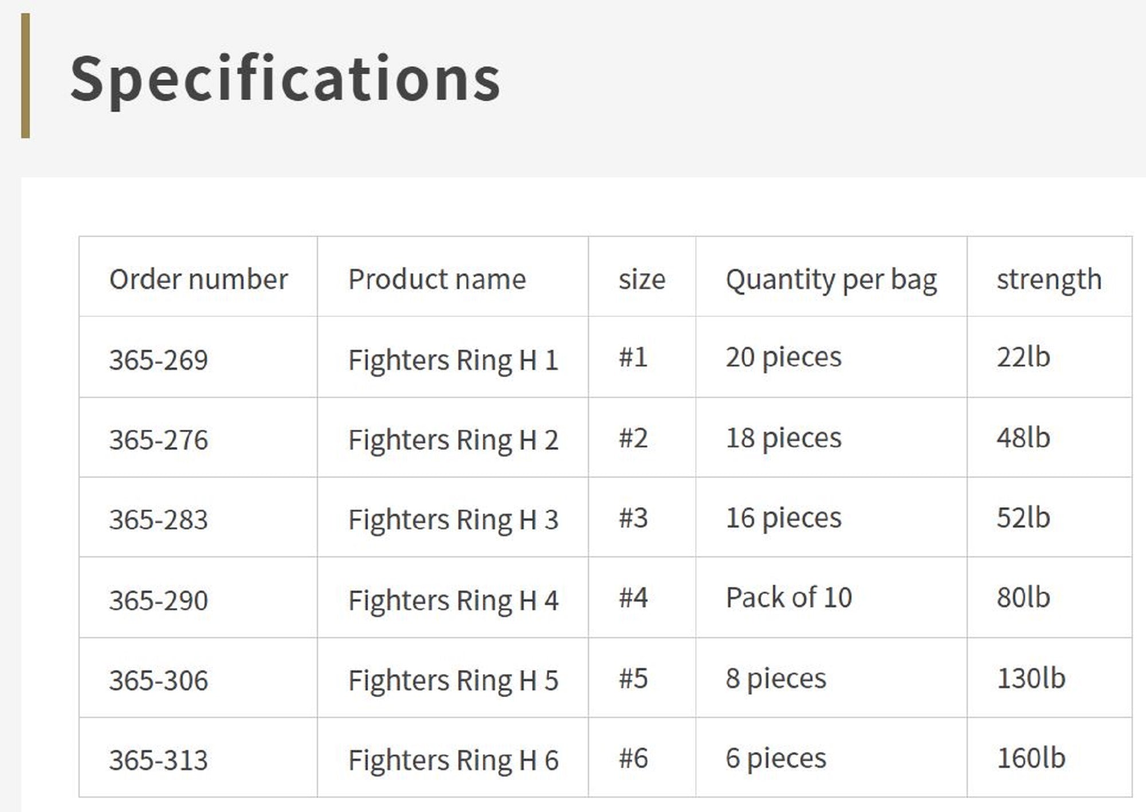Image resolution: width=1146 pixels, height=812 pixels.
Task: Click the Quantity per bag header
Action: pyautogui.click(x=831, y=280)
